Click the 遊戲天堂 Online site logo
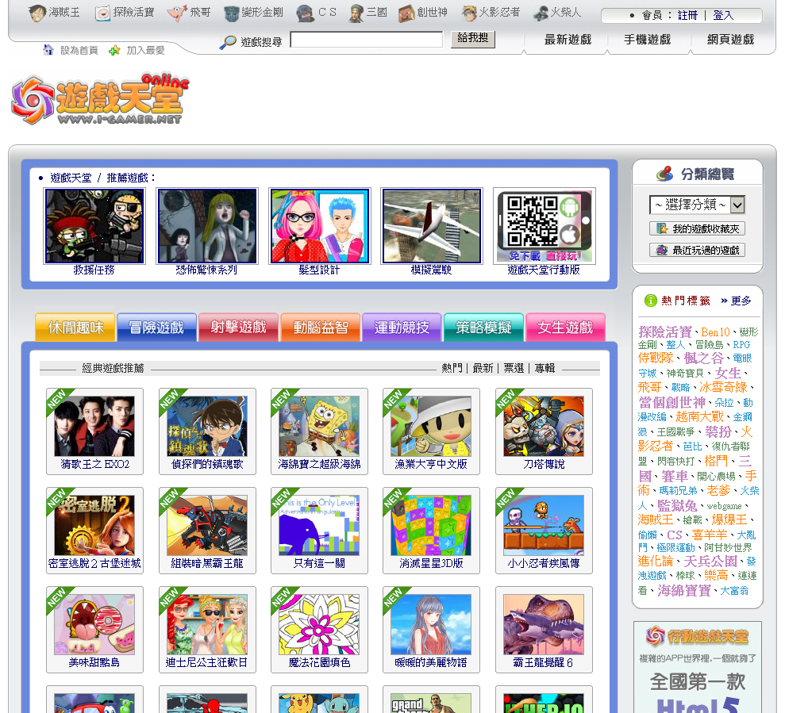 (100, 99)
